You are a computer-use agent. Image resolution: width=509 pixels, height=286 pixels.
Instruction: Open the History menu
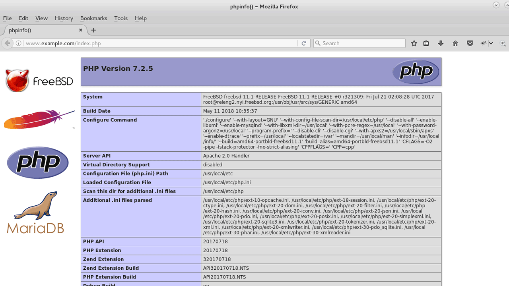point(64,18)
